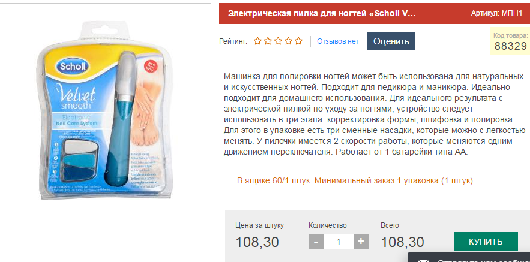Click the green КУПИТЬ button
The height and width of the screenshot is (262, 530).
tap(486, 242)
